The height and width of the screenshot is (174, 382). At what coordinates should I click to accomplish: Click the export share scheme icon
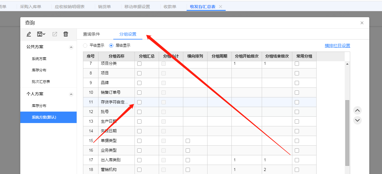point(55,34)
